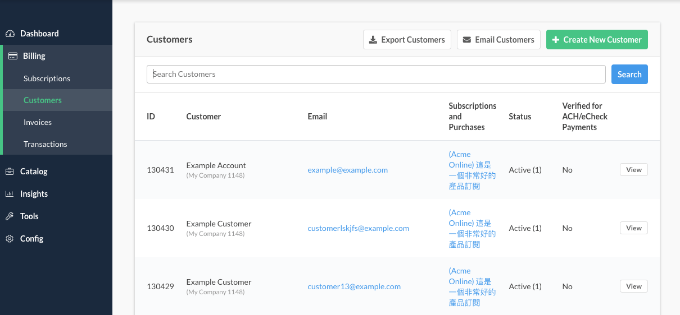The image size is (680, 315).
Task: Click the plus icon on Create New Customer
Action: pyautogui.click(x=556, y=40)
